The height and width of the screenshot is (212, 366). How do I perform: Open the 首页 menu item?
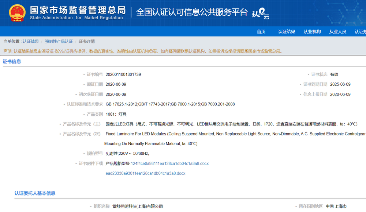(261, 32)
